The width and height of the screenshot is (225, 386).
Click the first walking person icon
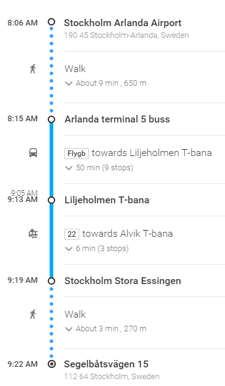tap(33, 68)
